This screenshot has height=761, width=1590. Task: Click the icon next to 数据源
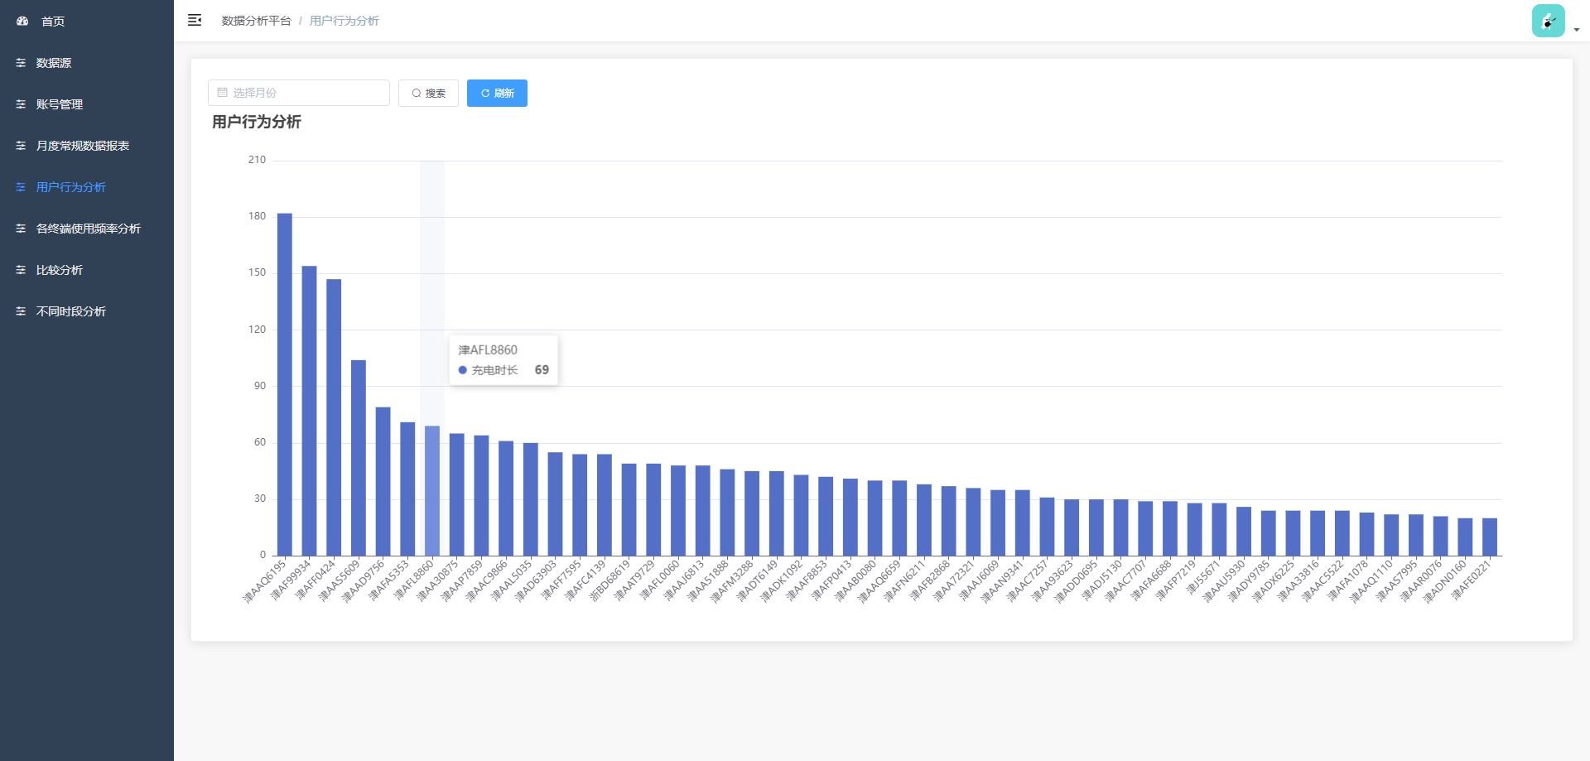pyautogui.click(x=21, y=63)
